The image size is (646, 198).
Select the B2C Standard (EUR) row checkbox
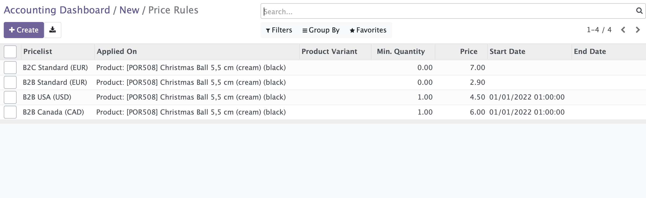click(10, 67)
